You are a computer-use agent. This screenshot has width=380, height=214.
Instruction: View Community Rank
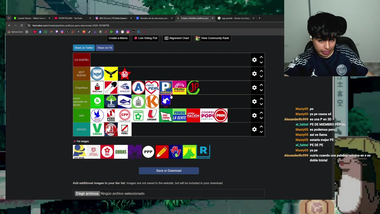click(x=213, y=38)
